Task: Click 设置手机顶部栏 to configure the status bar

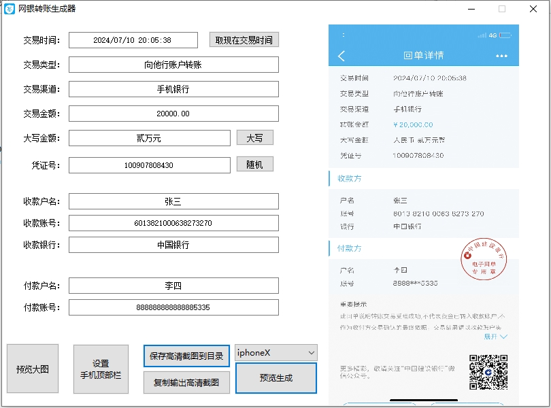Action: (100, 369)
